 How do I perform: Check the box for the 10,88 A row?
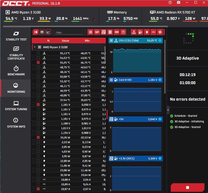pos(38,179)
